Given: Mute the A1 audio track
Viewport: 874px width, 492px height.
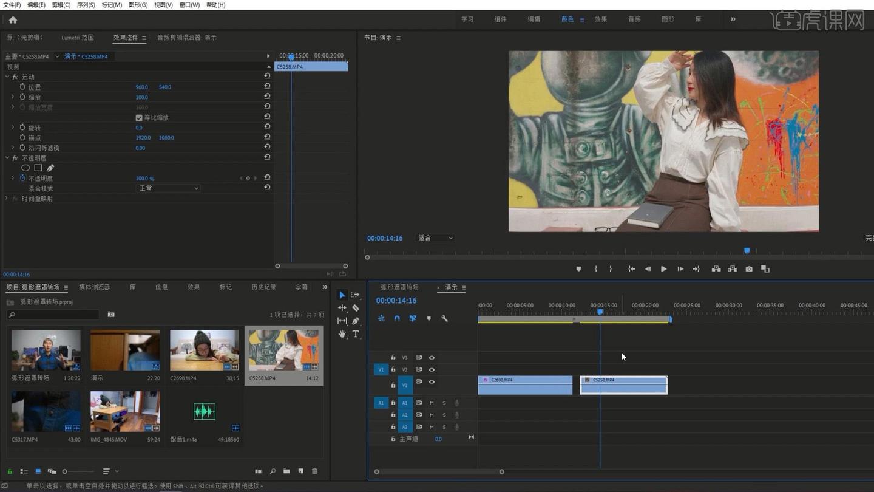Looking at the screenshot, I should pos(432,403).
